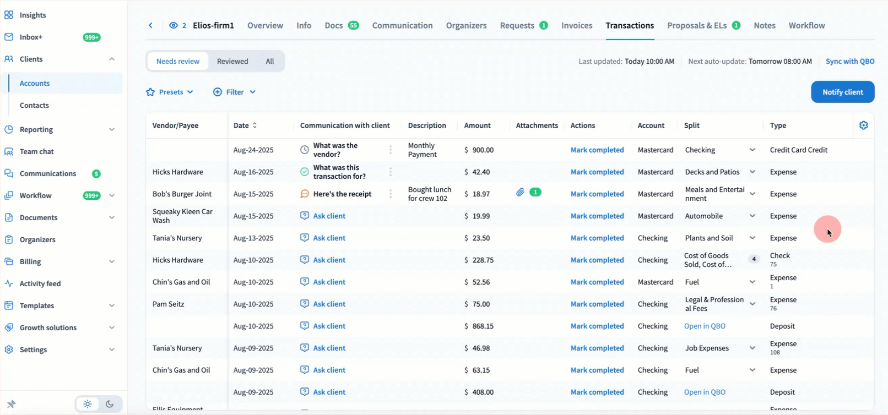Open split dropdown for Decks and Patios

752,172
